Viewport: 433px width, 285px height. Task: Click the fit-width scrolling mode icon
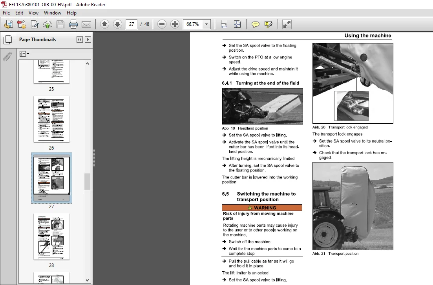[x=224, y=24]
